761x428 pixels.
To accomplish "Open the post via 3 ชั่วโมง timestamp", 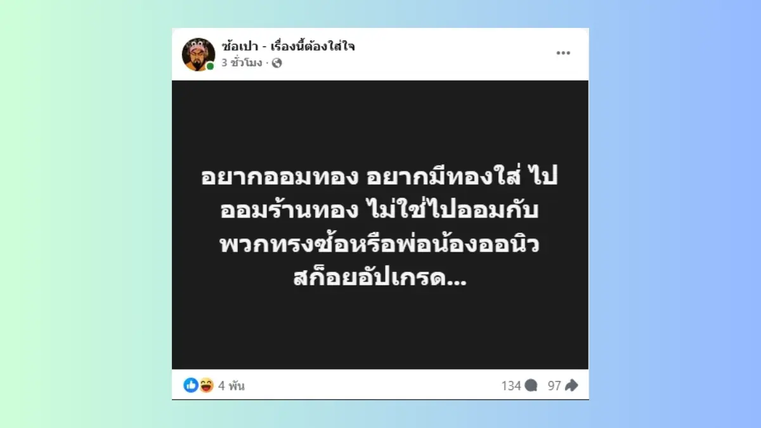I will [242, 63].
